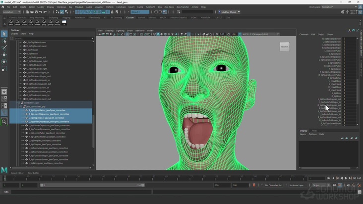Click the FRONT view cube

click(284, 47)
